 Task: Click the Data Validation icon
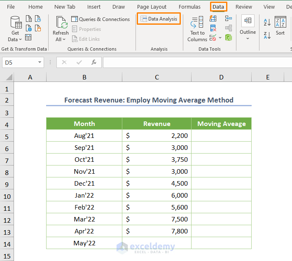coord(213,38)
